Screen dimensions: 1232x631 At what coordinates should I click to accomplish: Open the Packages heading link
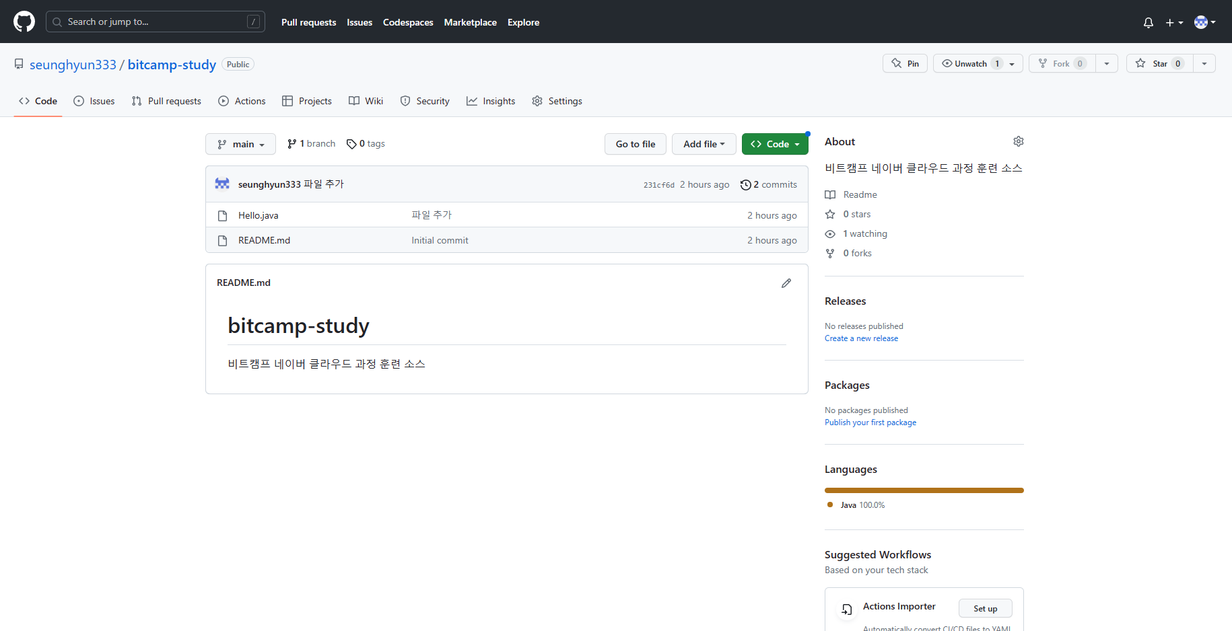847,385
